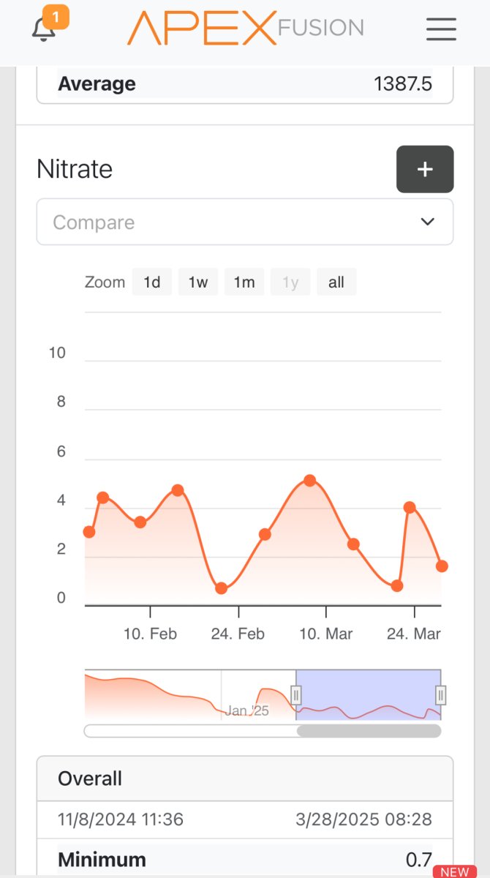Viewport: 490px width, 878px height.
Task: Click the navigator horizontal scrollbar thumb
Action: pos(369,731)
